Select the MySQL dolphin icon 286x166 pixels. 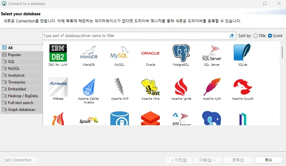point(119,53)
